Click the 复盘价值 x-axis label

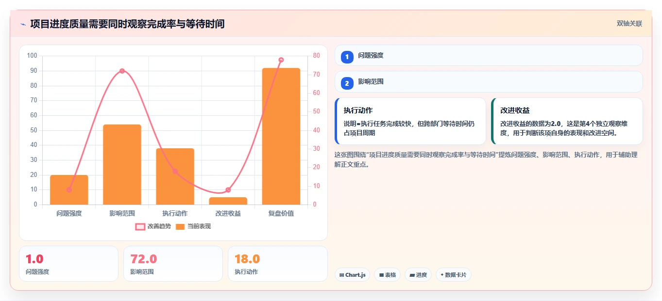pyautogui.click(x=281, y=213)
